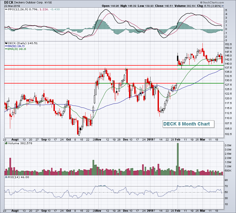Click the EMA(20) 143.15 legend entry

pos(17,49)
